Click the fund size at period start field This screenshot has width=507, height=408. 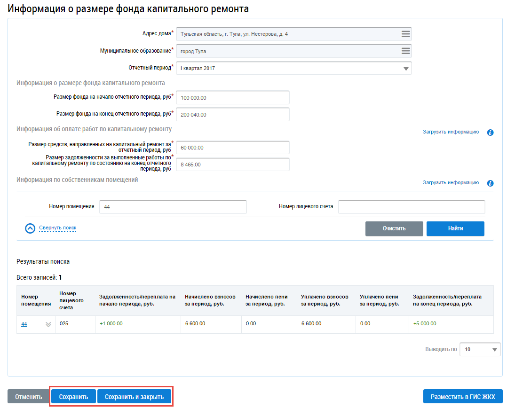tap(233, 98)
